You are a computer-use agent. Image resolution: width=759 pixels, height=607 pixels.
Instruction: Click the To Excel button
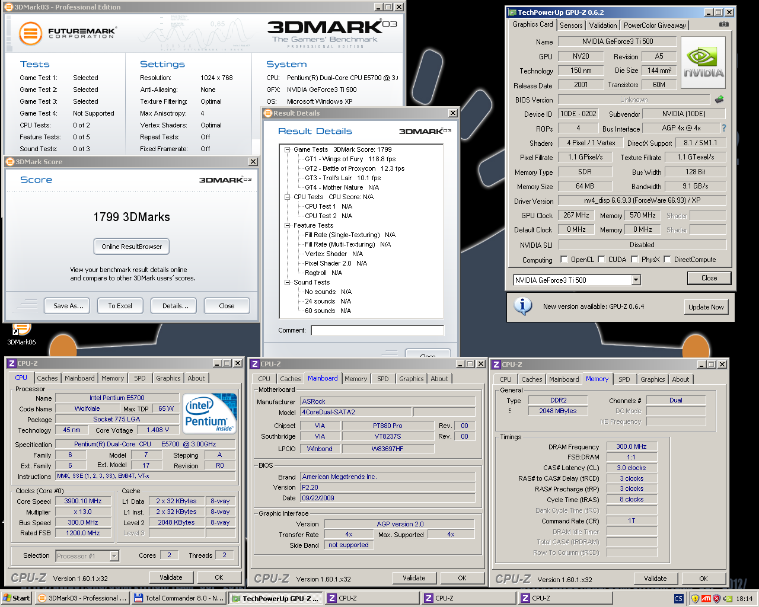click(x=120, y=306)
